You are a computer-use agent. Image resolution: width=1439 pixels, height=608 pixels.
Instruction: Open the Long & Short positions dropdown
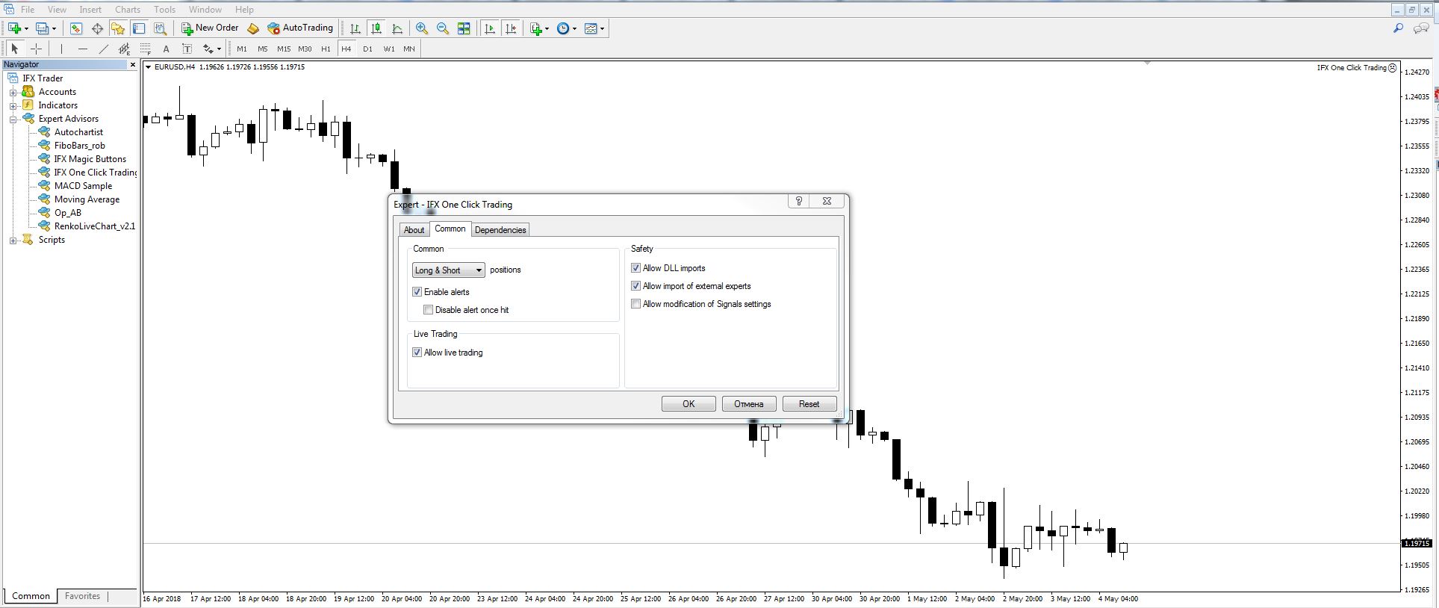(x=449, y=270)
